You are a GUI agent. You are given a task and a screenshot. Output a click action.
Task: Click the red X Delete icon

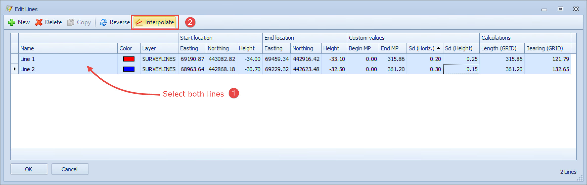pyautogui.click(x=39, y=22)
